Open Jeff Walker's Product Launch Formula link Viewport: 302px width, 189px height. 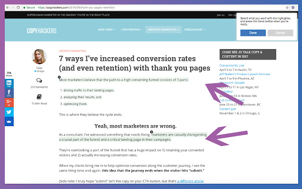pyautogui.click(x=244, y=74)
